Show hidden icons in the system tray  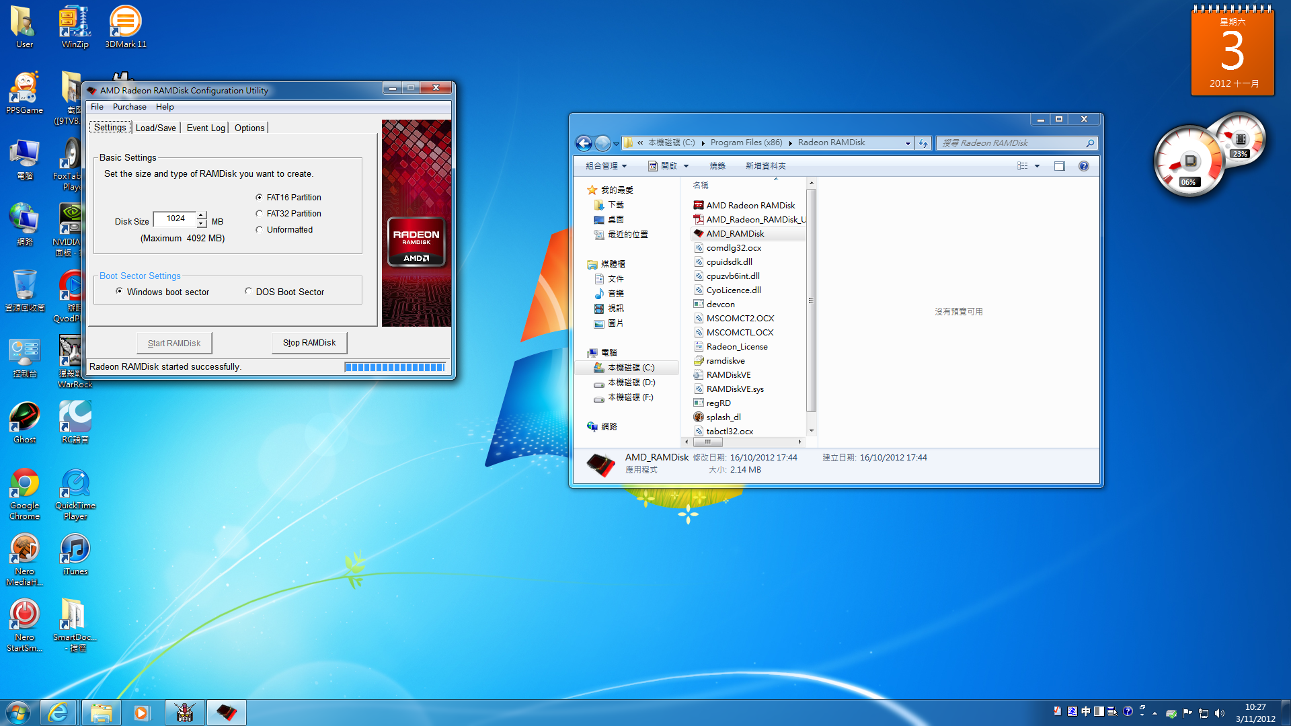[x=1155, y=713]
